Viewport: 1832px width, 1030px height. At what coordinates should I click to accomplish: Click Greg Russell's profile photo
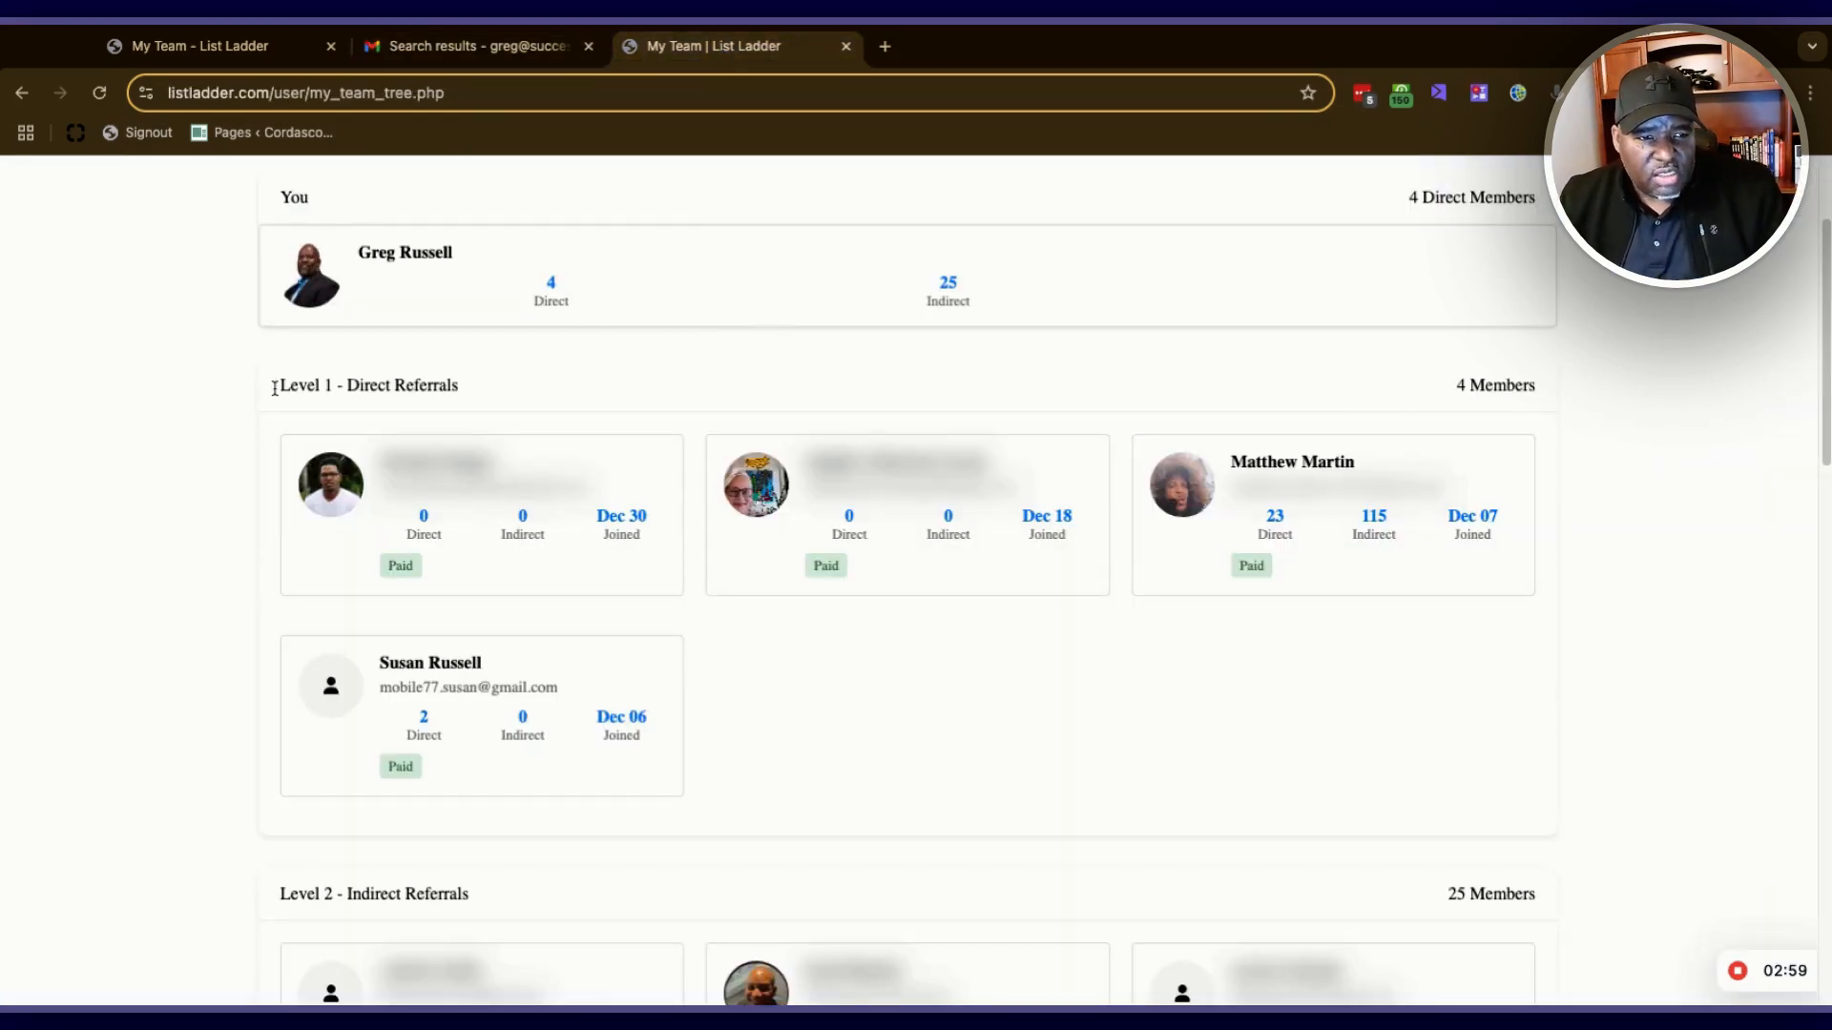click(x=311, y=275)
